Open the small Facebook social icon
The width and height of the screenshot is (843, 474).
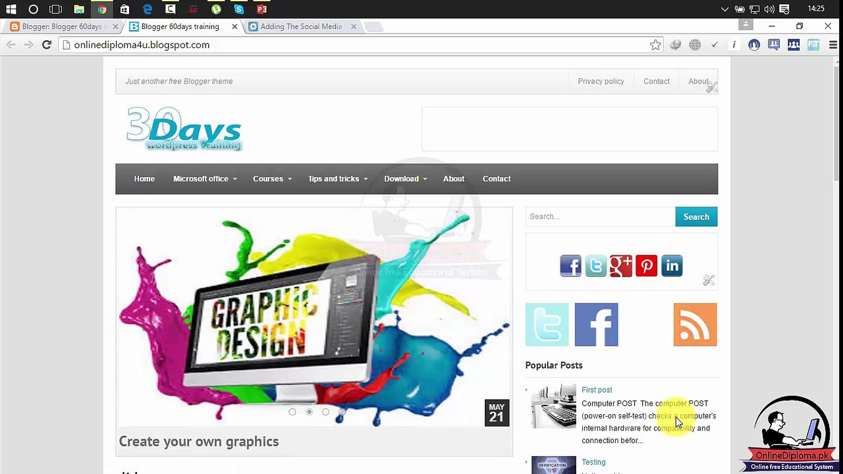point(570,266)
